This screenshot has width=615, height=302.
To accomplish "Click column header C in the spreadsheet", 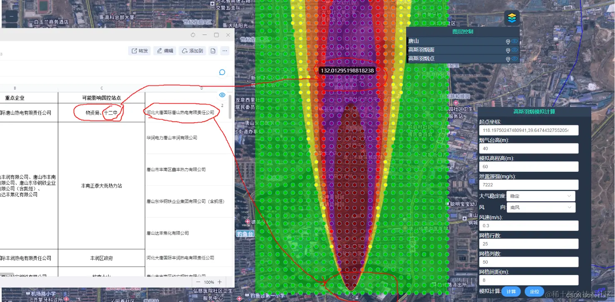I will click(102, 88).
